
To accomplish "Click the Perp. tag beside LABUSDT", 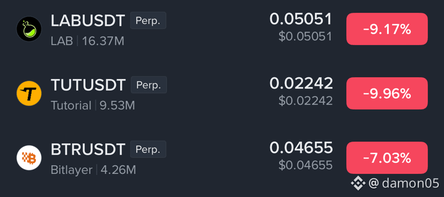I will [x=148, y=20].
